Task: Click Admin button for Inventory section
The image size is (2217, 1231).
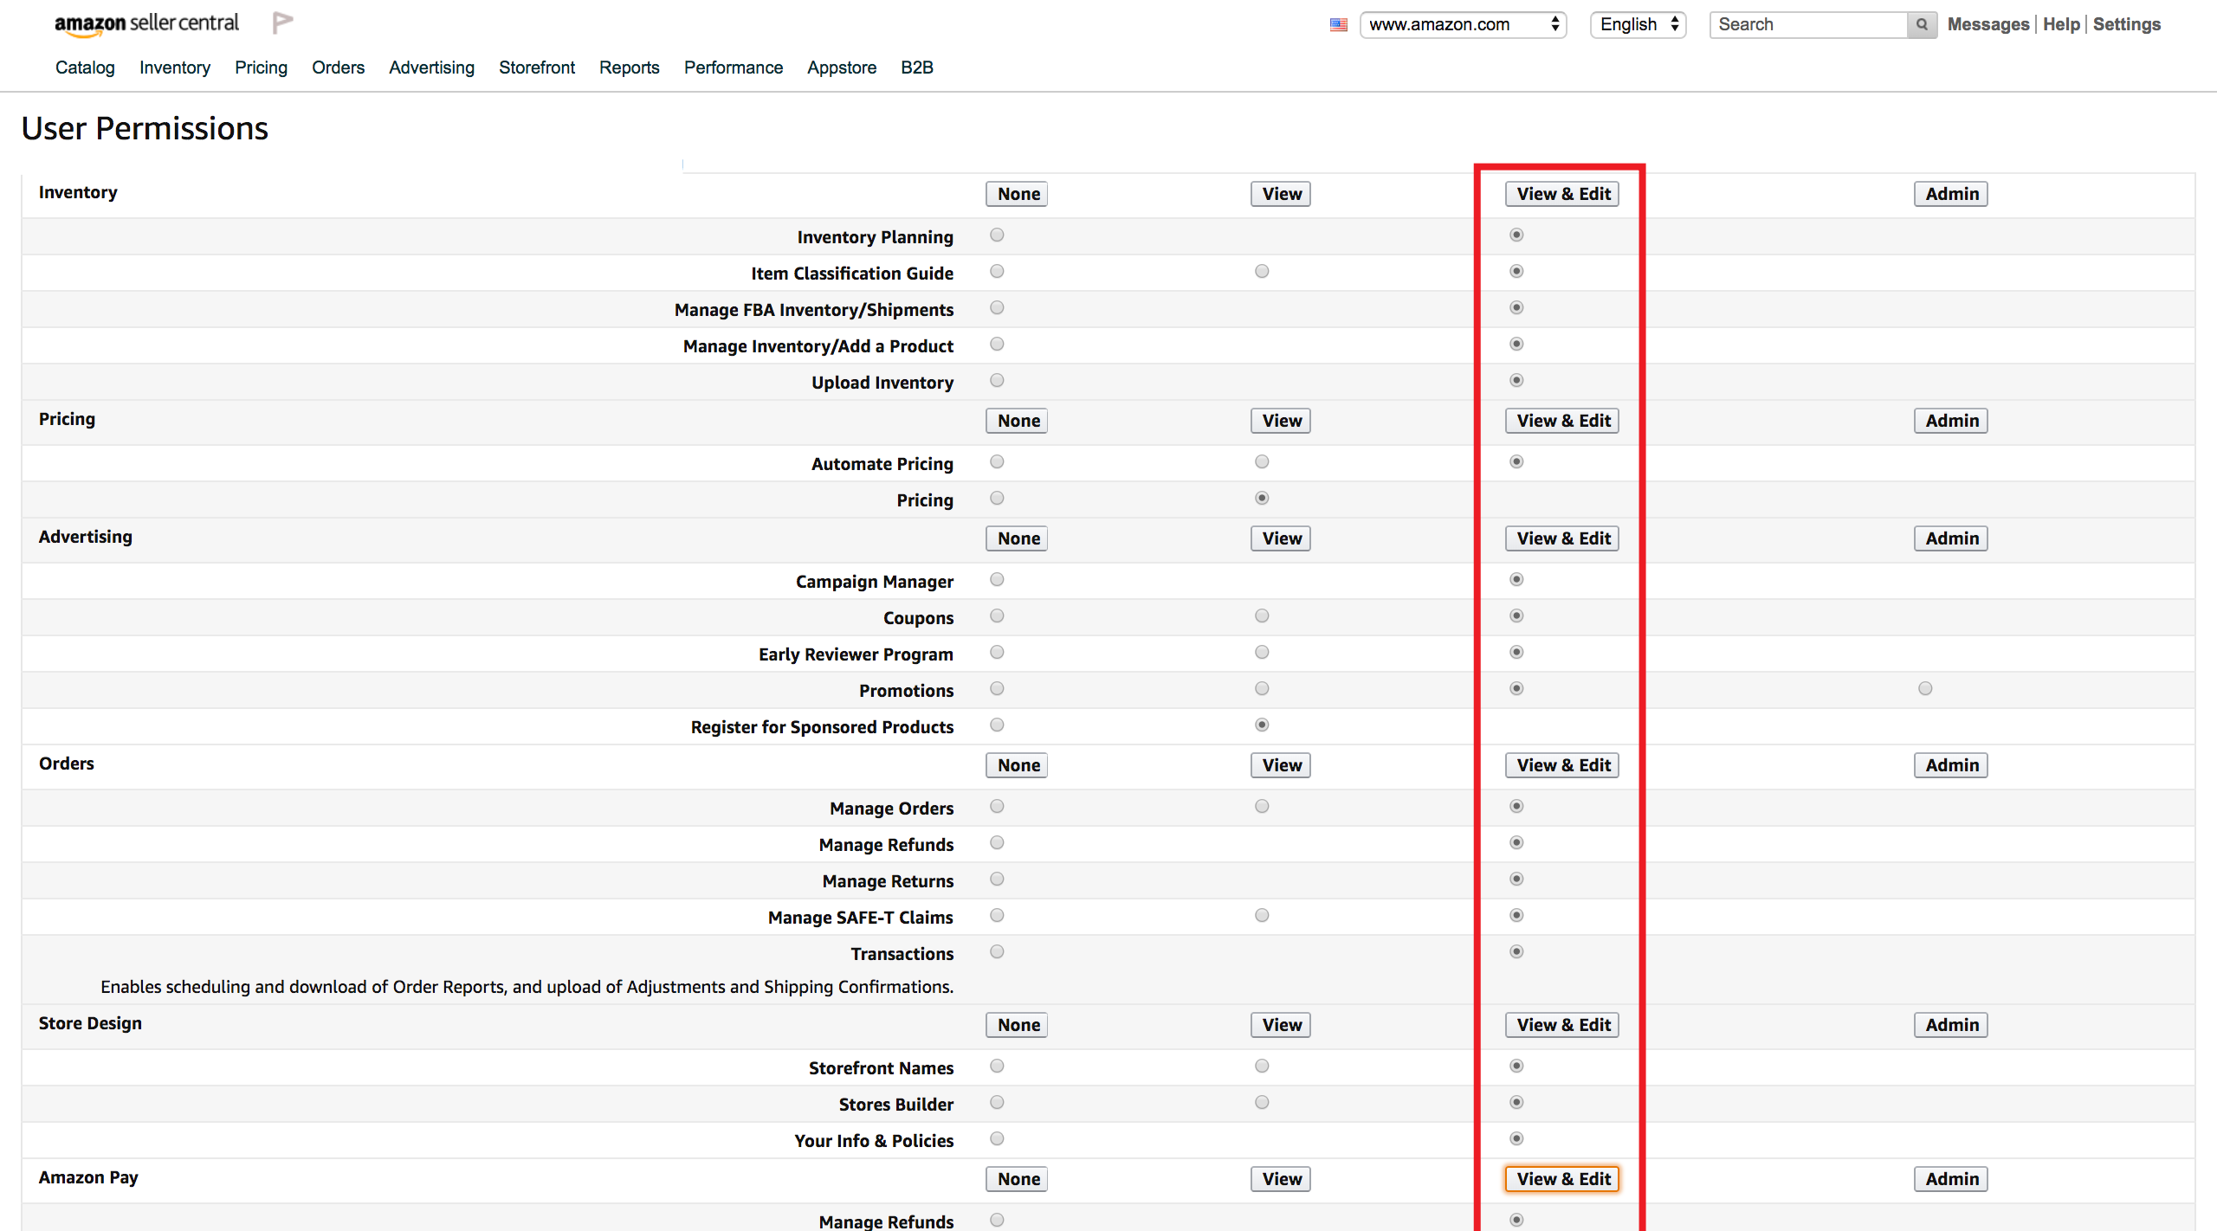Action: (1951, 194)
